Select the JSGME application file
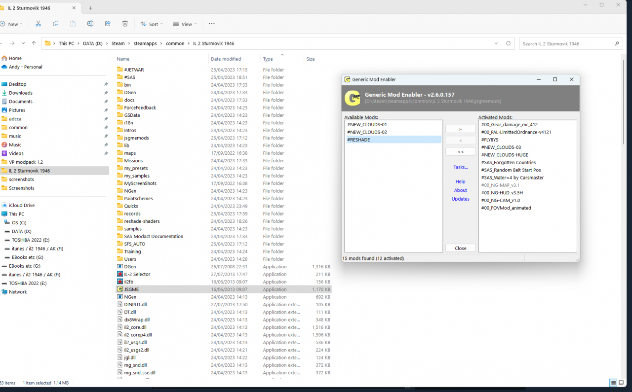 click(224, 289)
